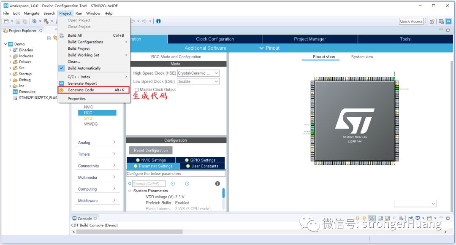Image resolution: width=456 pixels, height=245 pixels.
Task: Expand the Inc folder
Action: click(x=10, y=86)
